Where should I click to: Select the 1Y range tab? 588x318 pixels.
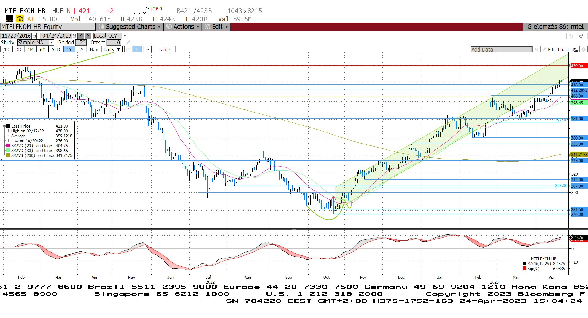[x=69, y=49]
